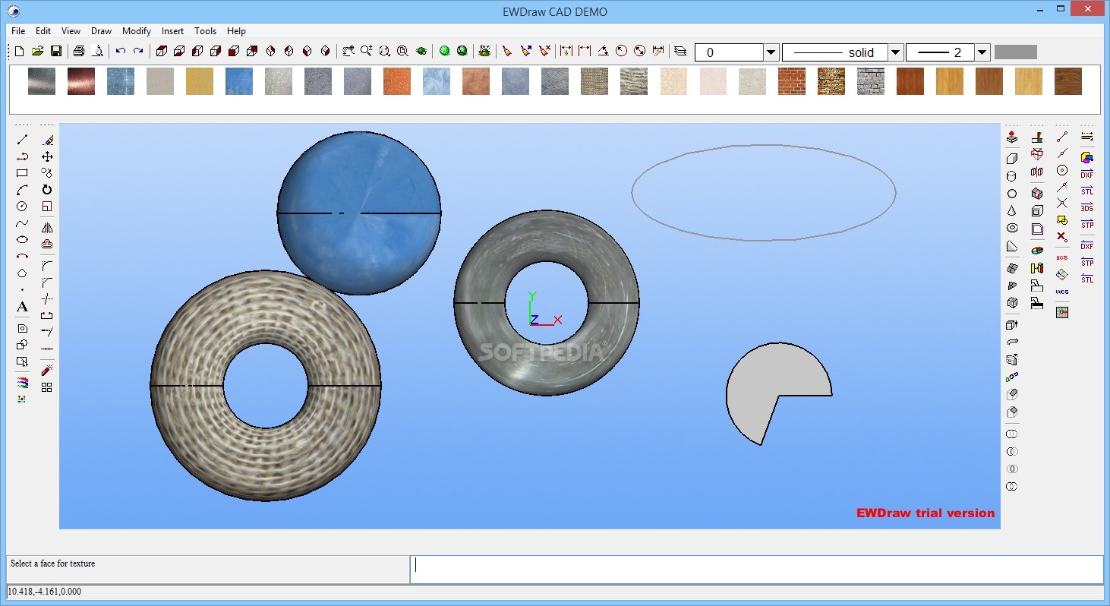Open a file with folder icon
Viewport: 1110px width, 606px height.
pos(38,52)
